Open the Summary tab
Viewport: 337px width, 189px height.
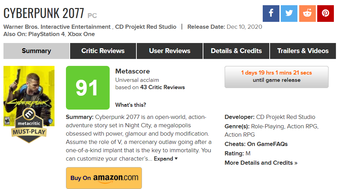pyautogui.click(x=36, y=51)
